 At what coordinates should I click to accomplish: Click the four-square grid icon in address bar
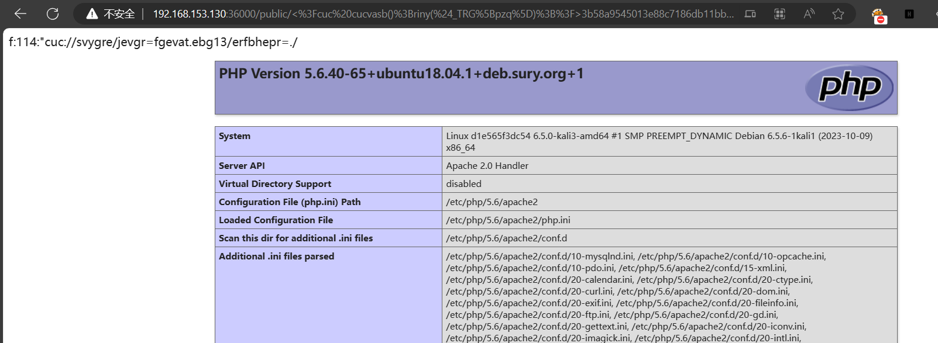point(779,14)
